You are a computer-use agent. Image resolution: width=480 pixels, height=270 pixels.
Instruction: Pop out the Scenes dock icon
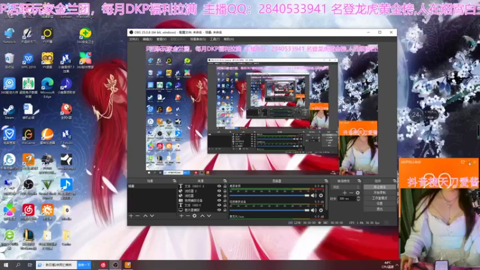(174, 181)
